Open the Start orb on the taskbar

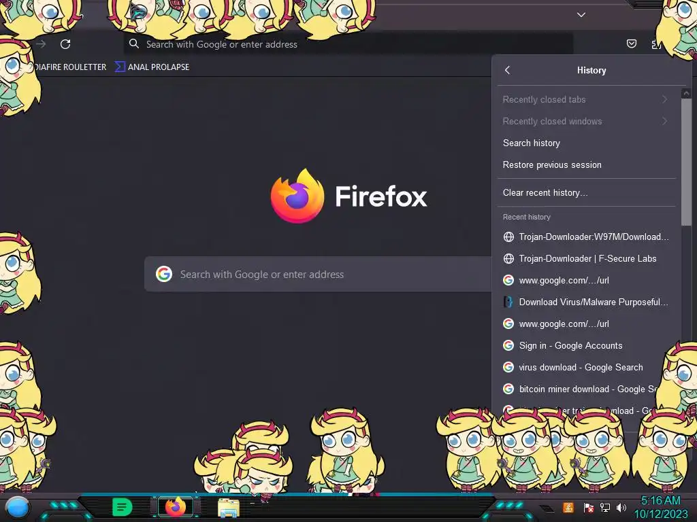(x=17, y=508)
